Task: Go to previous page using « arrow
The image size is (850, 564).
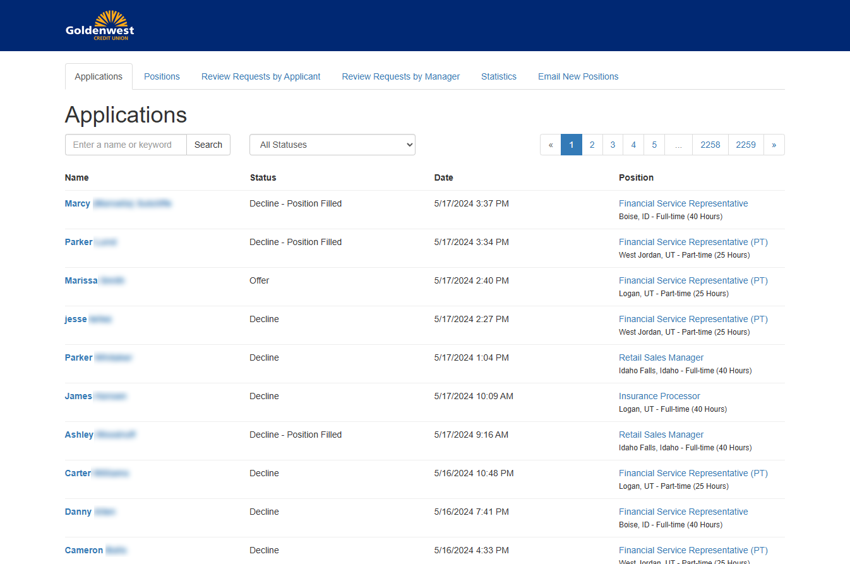Action: (551, 145)
